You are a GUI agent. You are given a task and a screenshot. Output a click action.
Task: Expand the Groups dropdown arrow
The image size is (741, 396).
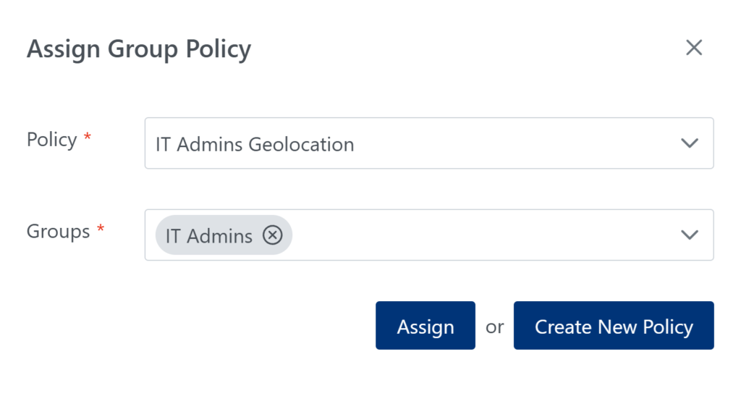[690, 235]
